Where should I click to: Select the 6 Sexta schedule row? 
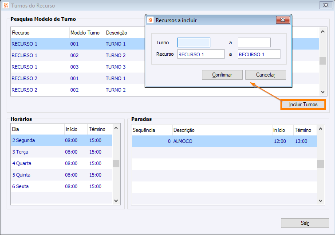tap(62, 186)
